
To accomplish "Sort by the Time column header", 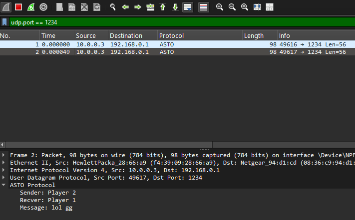I will click(57, 36).
